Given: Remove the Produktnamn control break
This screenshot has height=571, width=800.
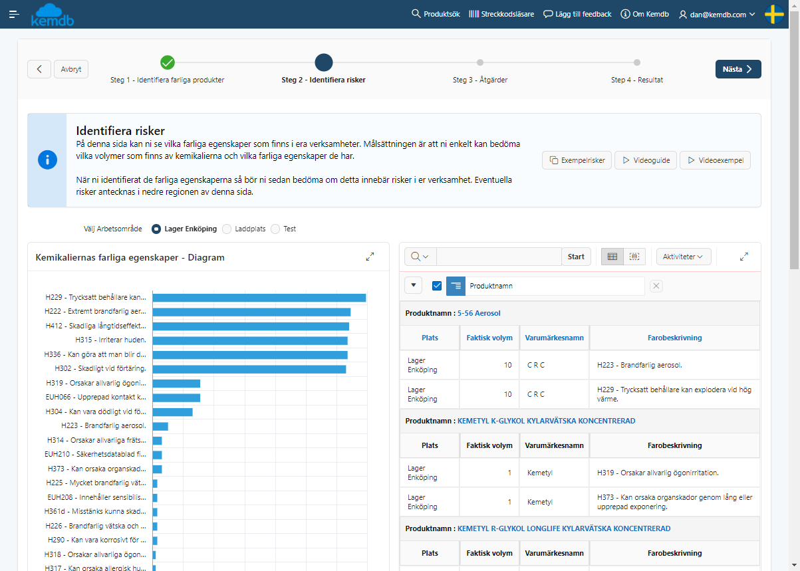Looking at the screenshot, I should click(656, 286).
